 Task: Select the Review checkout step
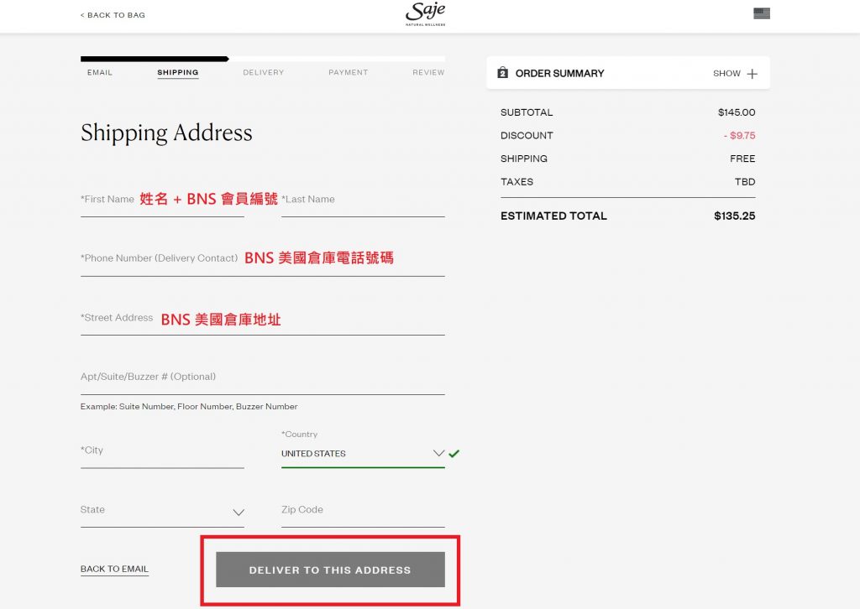point(428,73)
